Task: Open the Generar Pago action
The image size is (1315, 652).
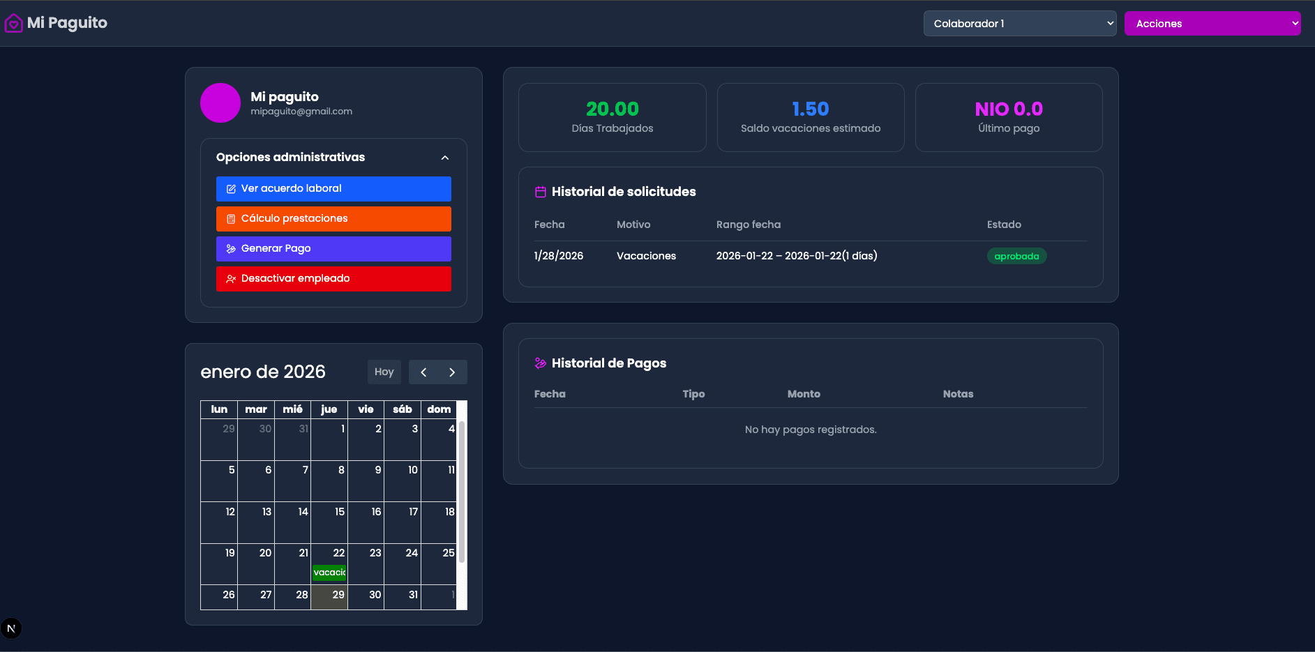Action: point(333,248)
